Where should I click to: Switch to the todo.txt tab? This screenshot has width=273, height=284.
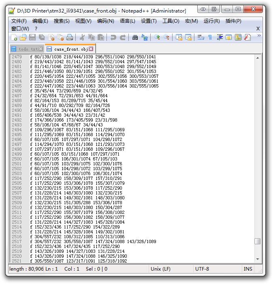click(28, 49)
